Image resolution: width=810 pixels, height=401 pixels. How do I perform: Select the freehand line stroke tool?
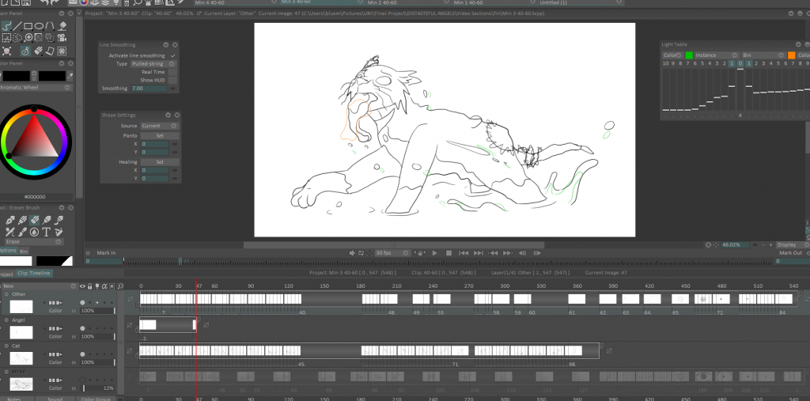click(6, 26)
